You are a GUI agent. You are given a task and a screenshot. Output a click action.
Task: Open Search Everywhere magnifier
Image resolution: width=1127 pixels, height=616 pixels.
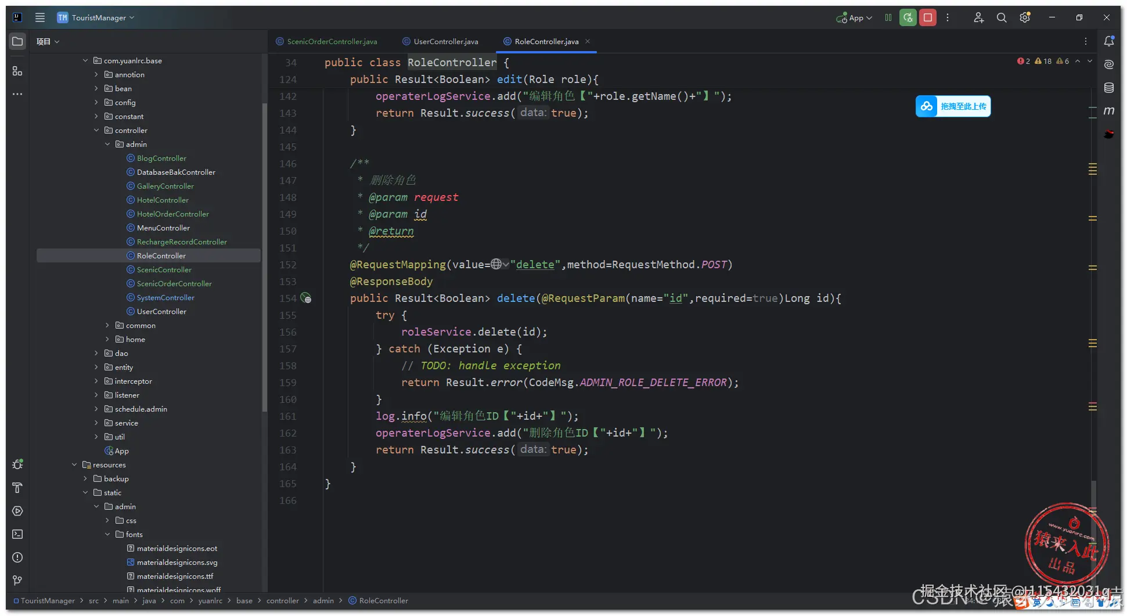pyautogui.click(x=1002, y=17)
